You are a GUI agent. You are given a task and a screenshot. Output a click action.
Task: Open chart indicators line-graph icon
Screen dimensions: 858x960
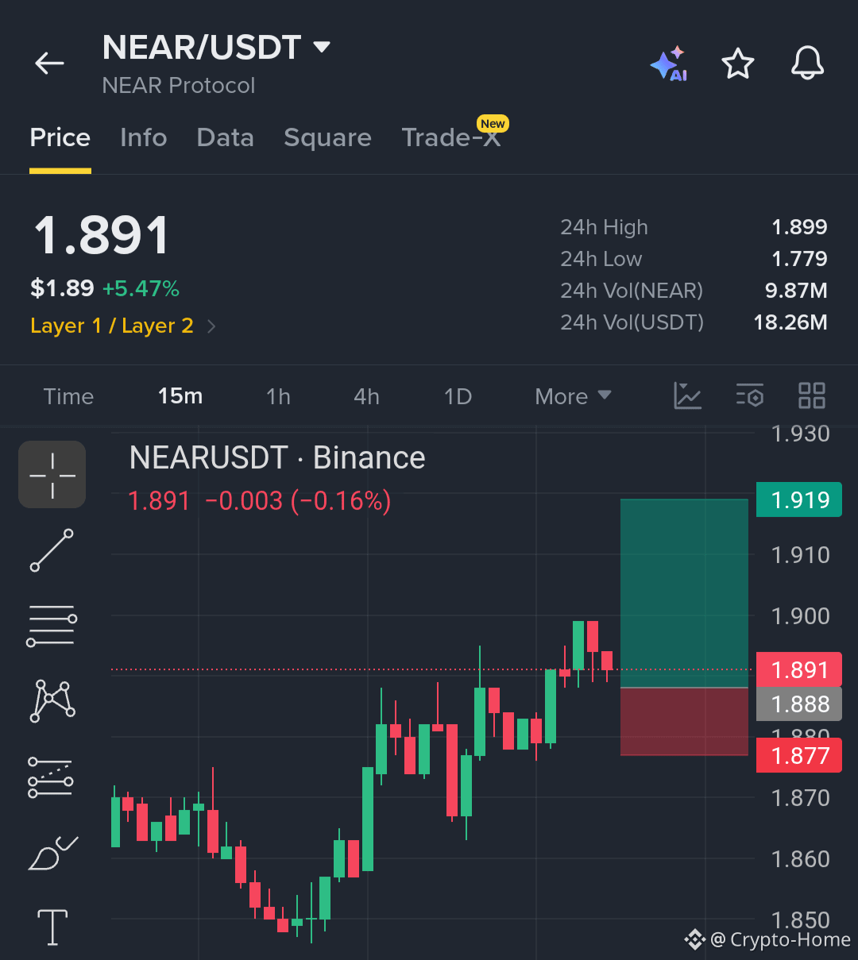(687, 395)
